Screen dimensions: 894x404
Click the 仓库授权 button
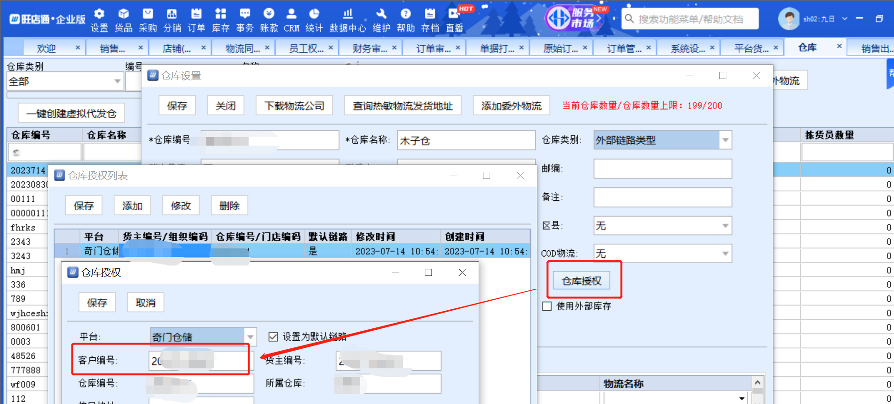pos(582,281)
